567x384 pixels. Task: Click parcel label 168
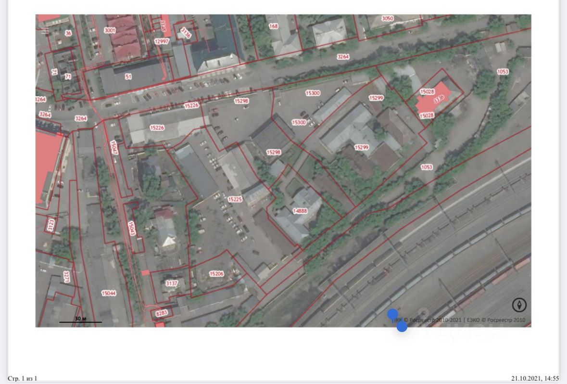273,26
